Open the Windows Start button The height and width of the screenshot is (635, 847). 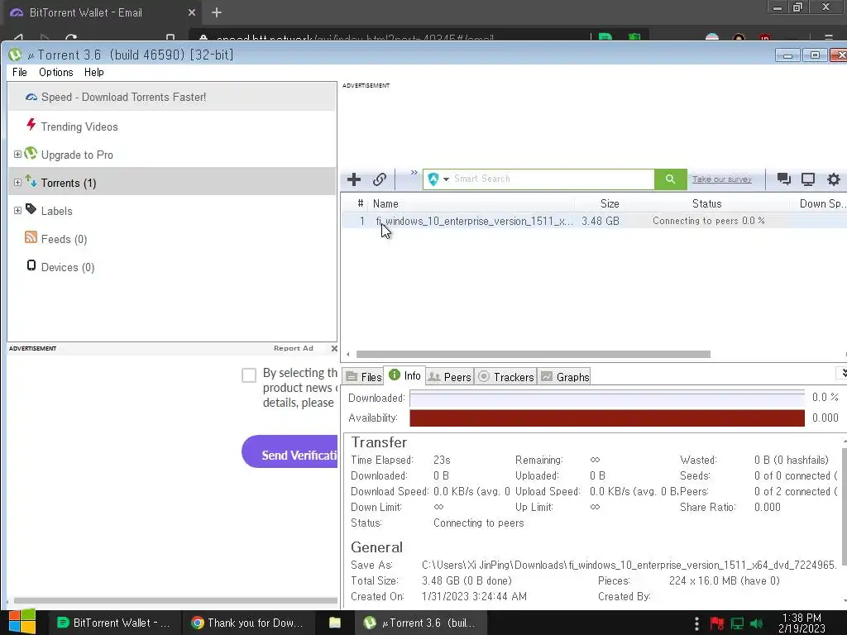[22, 623]
